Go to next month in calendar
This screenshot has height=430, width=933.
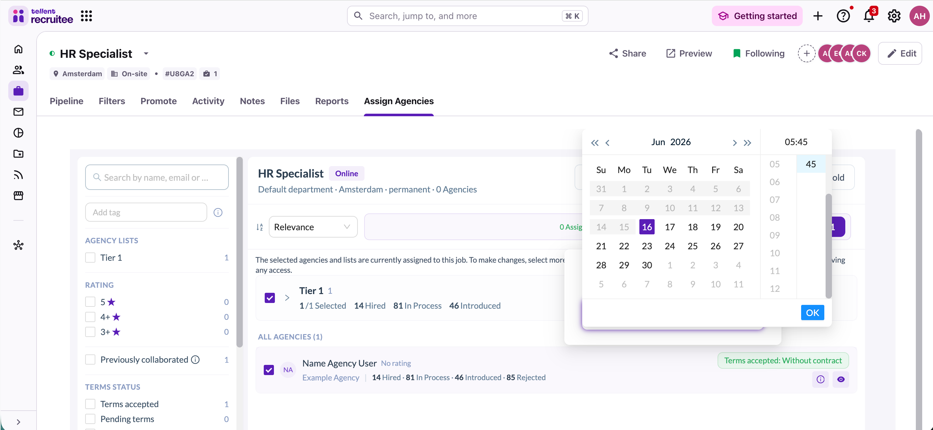(734, 143)
